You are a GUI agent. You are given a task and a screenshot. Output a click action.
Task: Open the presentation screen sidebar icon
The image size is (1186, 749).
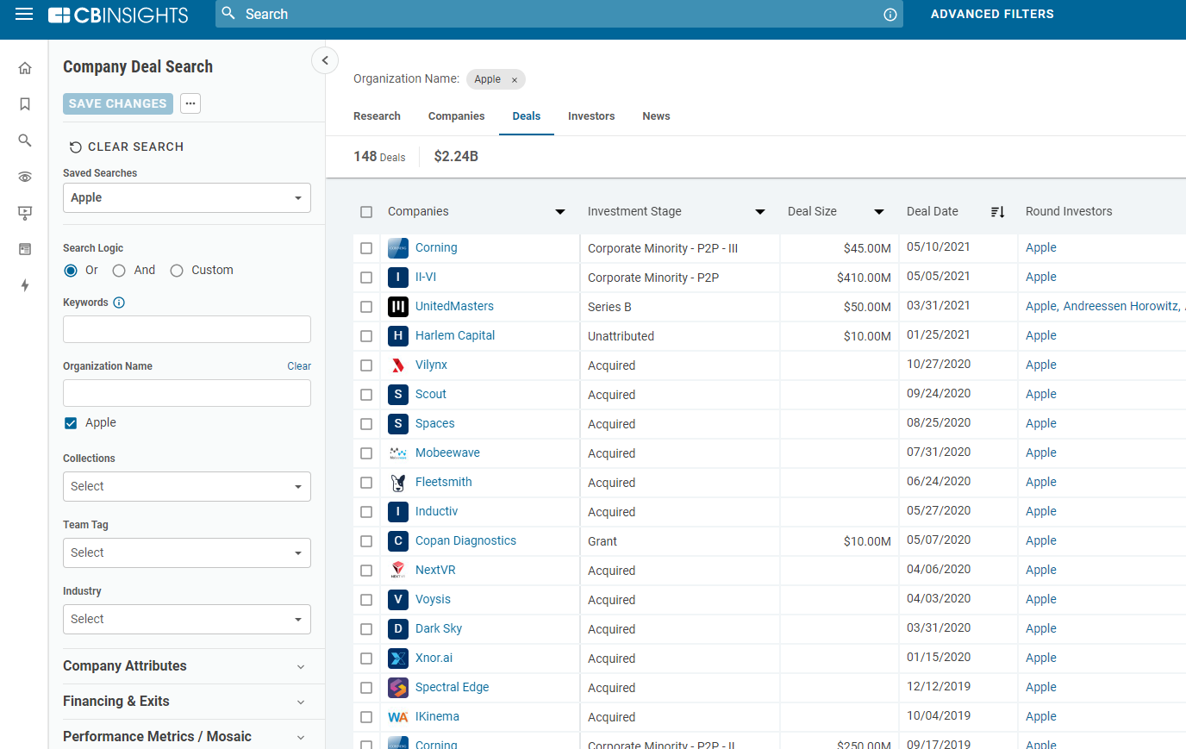[25, 213]
